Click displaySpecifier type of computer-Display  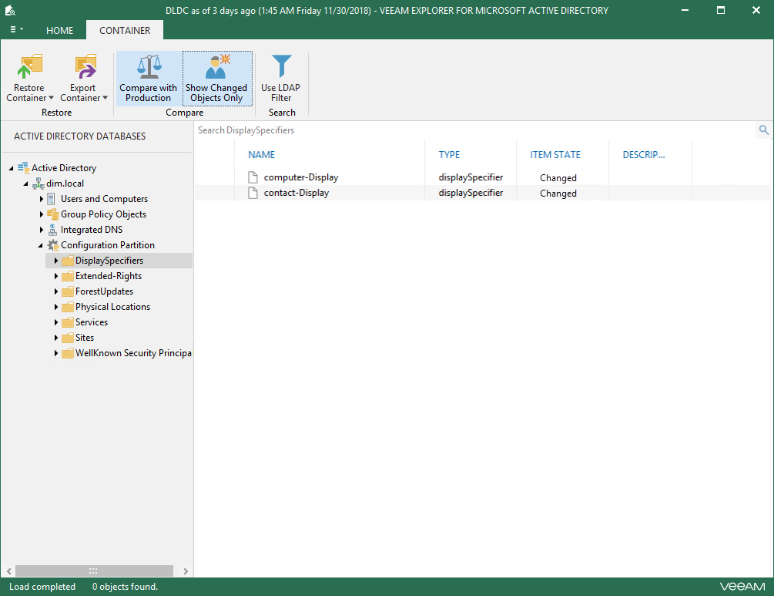(x=471, y=177)
